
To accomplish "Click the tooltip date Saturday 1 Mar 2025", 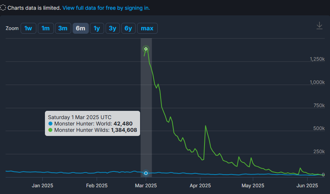I will [79, 117].
